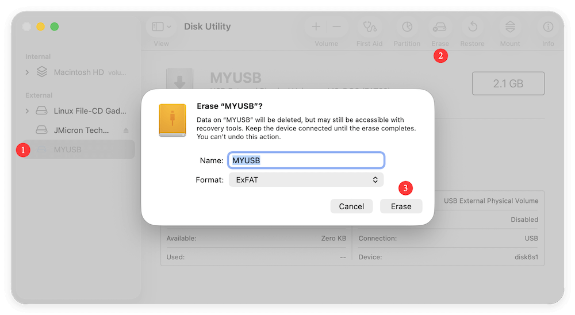Click the Linux File-CD Gadget drive icon

[41, 111]
